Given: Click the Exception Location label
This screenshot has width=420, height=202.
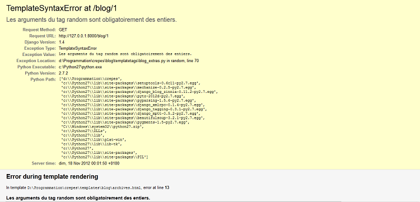Looking at the screenshot, I should coord(36,61).
